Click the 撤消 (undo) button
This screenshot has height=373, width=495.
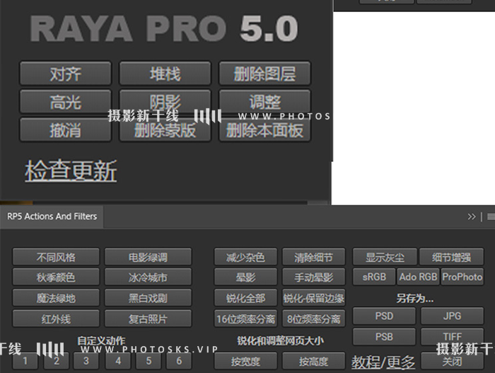pyautogui.click(x=65, y=130)
